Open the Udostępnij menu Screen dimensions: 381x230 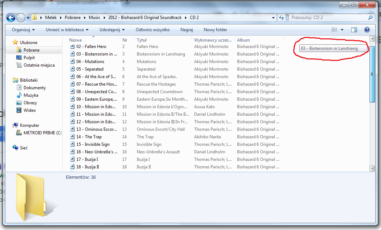pyautogui.click(x=112, y=30)
